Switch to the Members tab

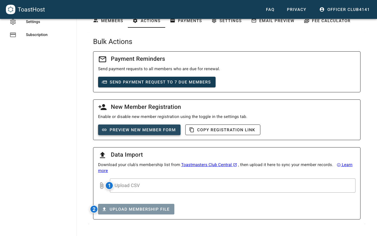click(x=108, y=21)
